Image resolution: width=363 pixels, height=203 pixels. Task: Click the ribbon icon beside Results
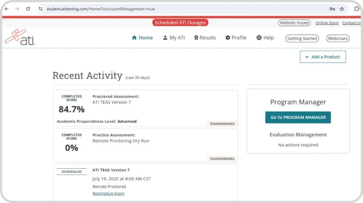(x=196, y=37)
